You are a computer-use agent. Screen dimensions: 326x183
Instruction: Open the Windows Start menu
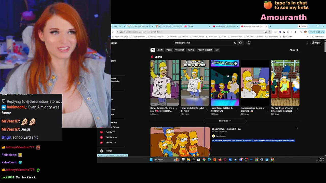click(x=151, y=160)
